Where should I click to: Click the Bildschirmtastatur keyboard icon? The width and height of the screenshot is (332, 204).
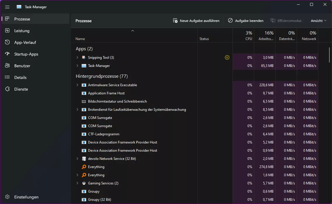point(84,101)
